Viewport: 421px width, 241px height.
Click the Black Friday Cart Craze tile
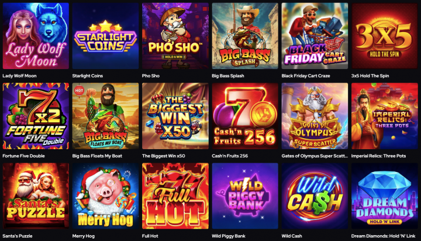pyautogui.click(x=315, y=36)
